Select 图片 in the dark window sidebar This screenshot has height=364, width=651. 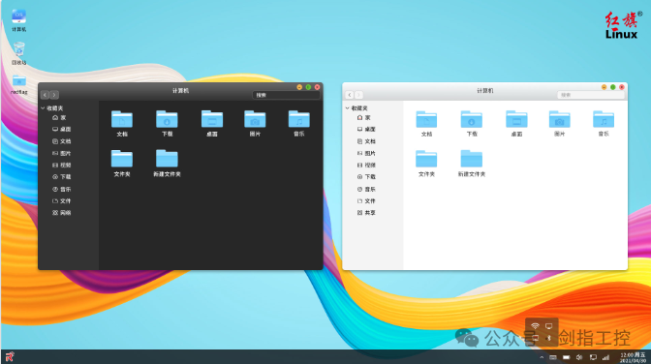click(61, 153)
